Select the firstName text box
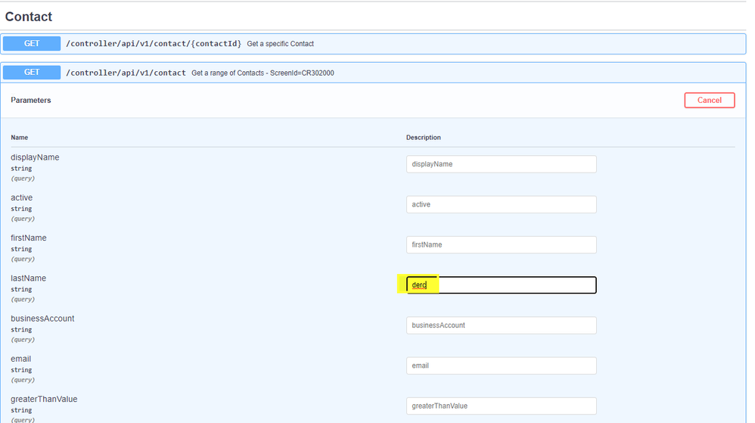 pyautogui.click(x=501, y=244)
